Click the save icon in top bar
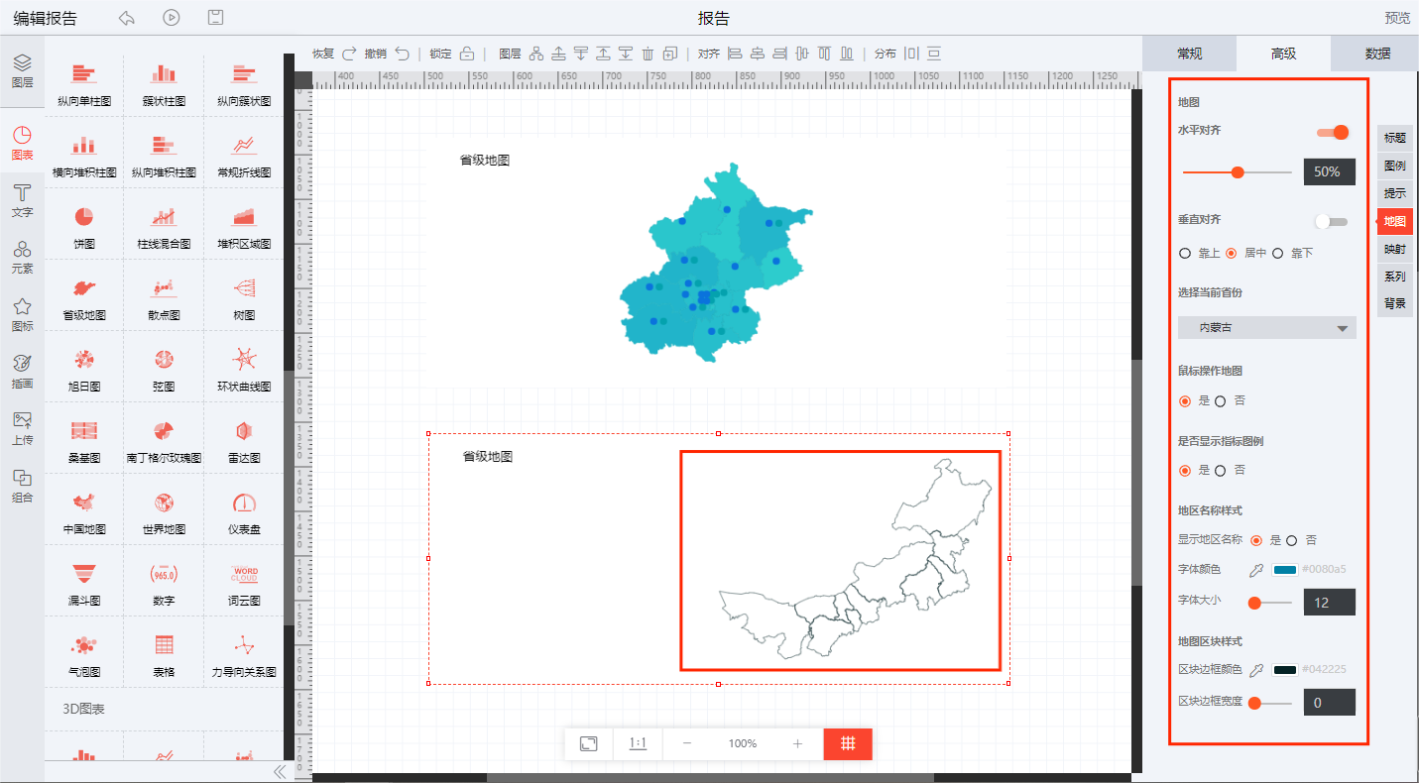Image resolution: width=1419 pixels, height=783 pixels. pos(215,17)
